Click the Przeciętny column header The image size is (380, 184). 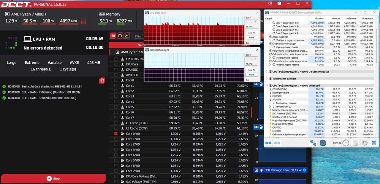coord(366,18)
